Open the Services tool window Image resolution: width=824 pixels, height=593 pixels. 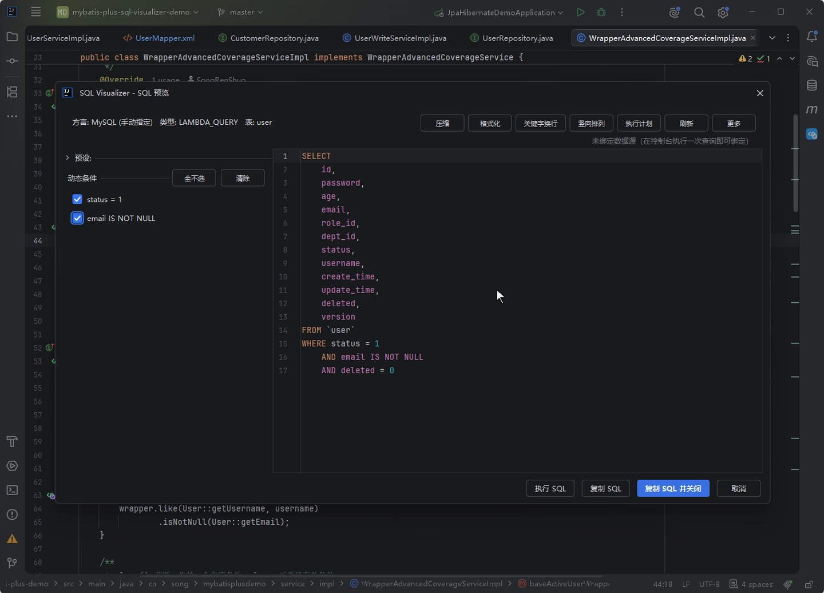pyautogui.click(x=12, y=466)
